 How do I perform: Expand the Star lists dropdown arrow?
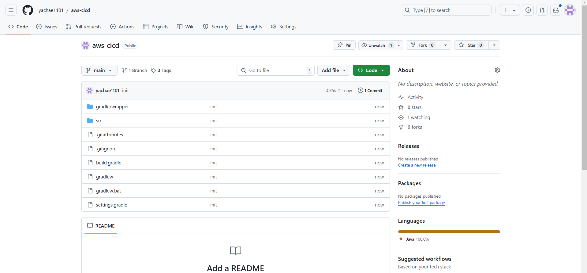coord(494,45)
